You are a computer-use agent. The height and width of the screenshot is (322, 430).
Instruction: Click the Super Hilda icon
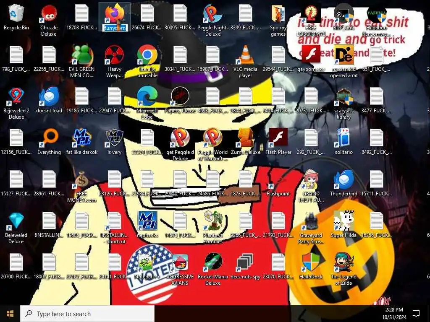(x=343, y=221)
